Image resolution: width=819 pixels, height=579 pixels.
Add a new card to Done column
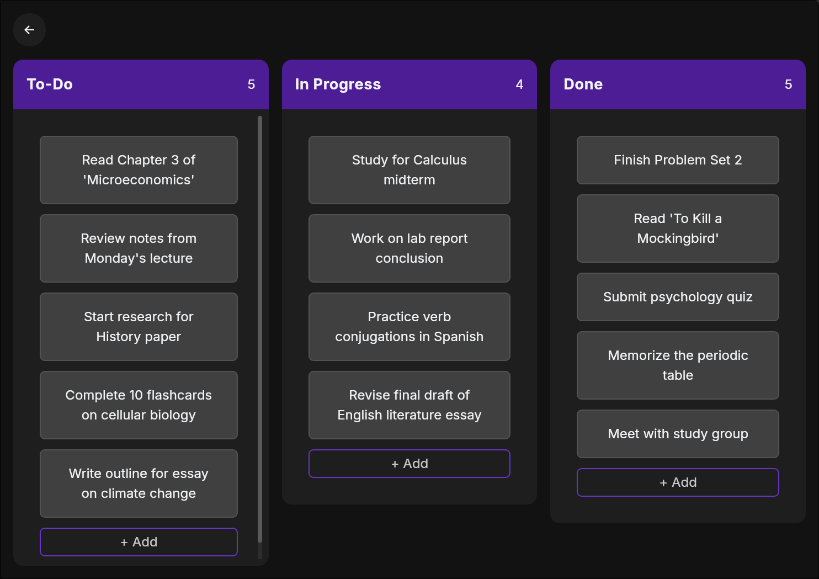pyautogui.click(x=677, y=482)
